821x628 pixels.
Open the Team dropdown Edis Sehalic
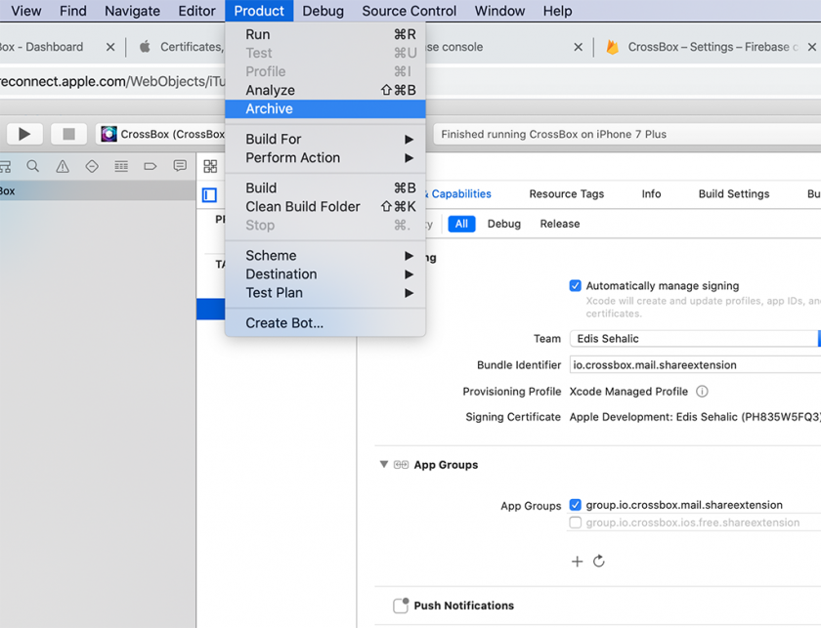pyautogui.click(x=695, y=339)
